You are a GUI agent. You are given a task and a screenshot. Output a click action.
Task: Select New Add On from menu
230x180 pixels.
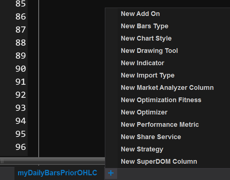click(140, 14)
